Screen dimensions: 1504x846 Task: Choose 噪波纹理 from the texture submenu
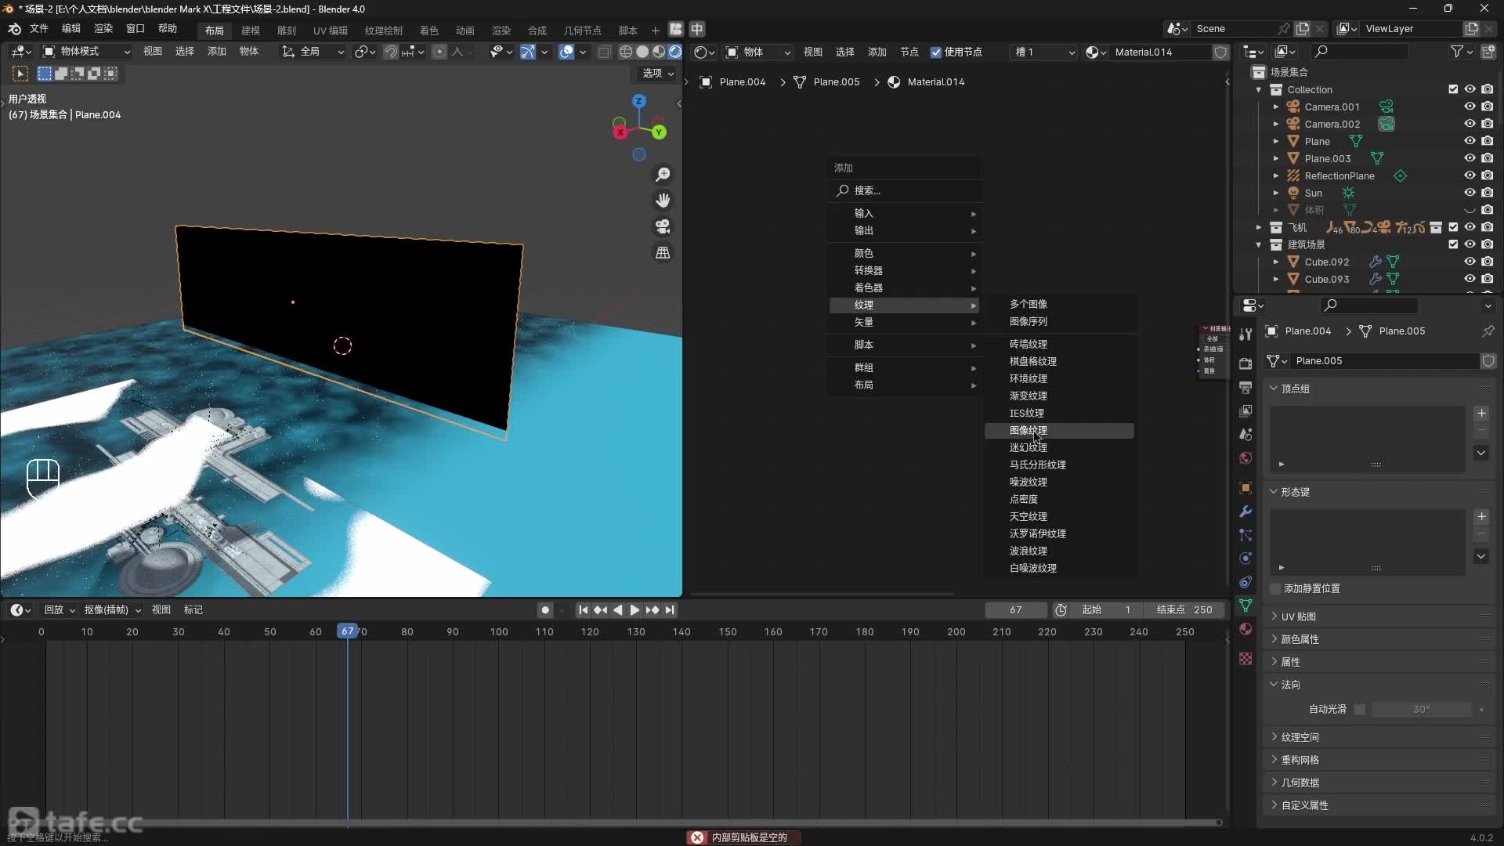(x=1059, y=483)
